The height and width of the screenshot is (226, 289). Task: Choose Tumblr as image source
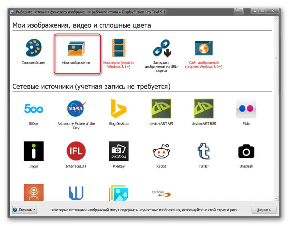(x=204, y=151)
